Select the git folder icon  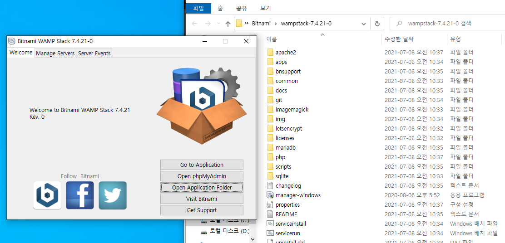[270, 100]
